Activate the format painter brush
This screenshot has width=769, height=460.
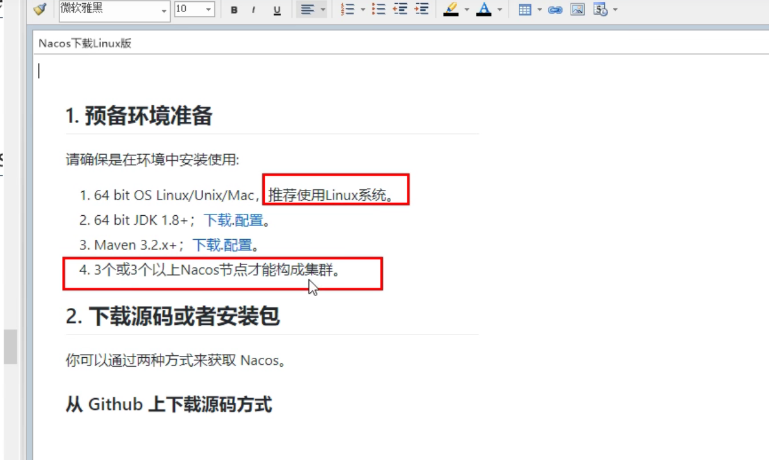(40, 9)
